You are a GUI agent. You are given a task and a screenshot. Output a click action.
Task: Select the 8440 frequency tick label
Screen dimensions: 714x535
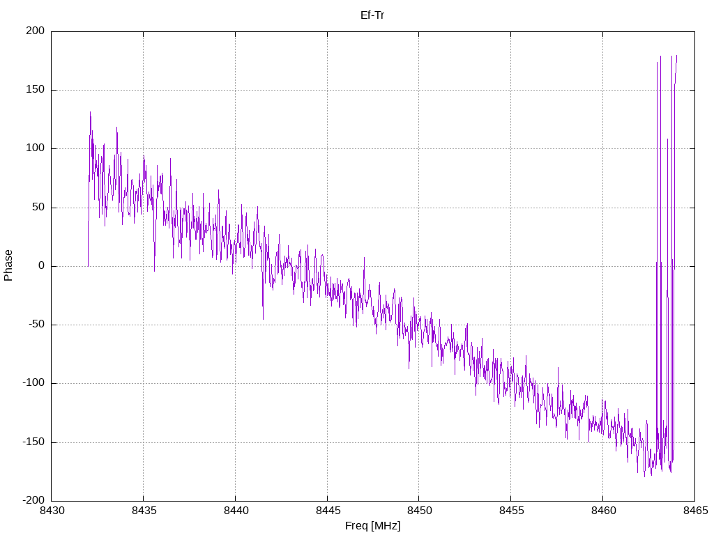click(236, 511)
